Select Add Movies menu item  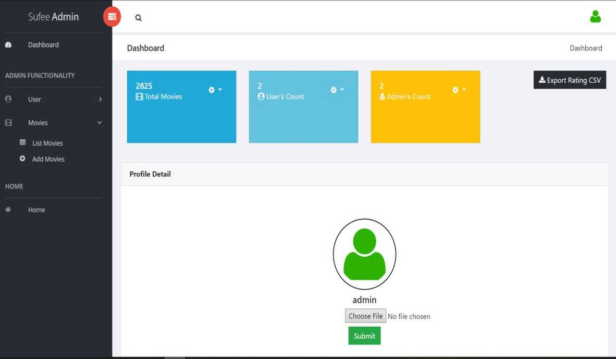pyautogui.click(x=48, y=159)
